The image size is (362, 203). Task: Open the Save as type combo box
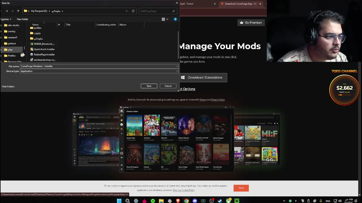(x=99, y=71)
